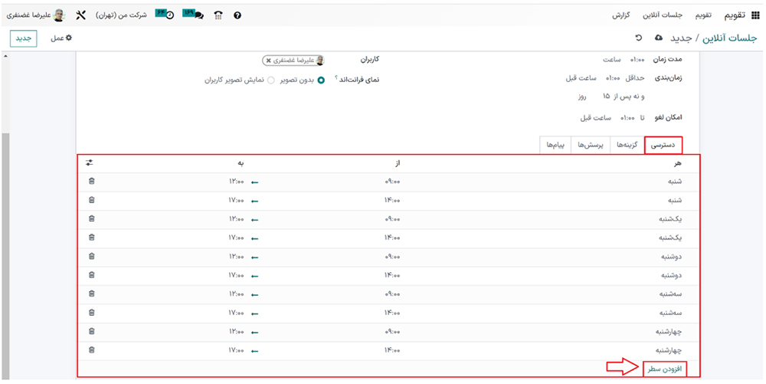Click the first یکشنبه day cell
The image size is (766, 384).
pos(670,219)
